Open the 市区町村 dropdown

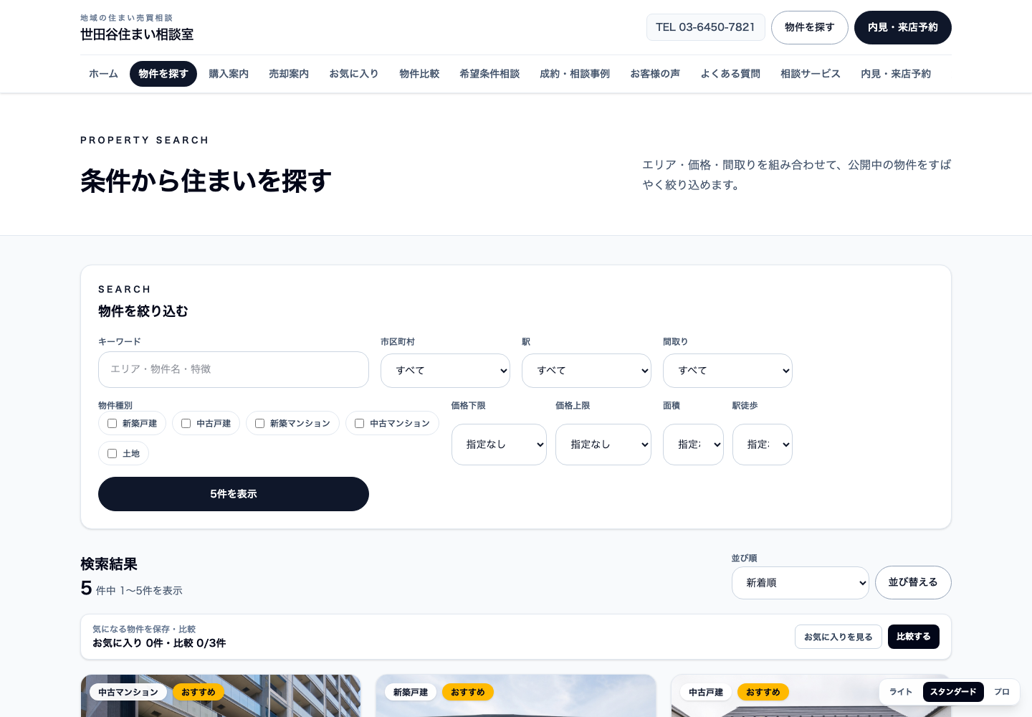(445, 371)
